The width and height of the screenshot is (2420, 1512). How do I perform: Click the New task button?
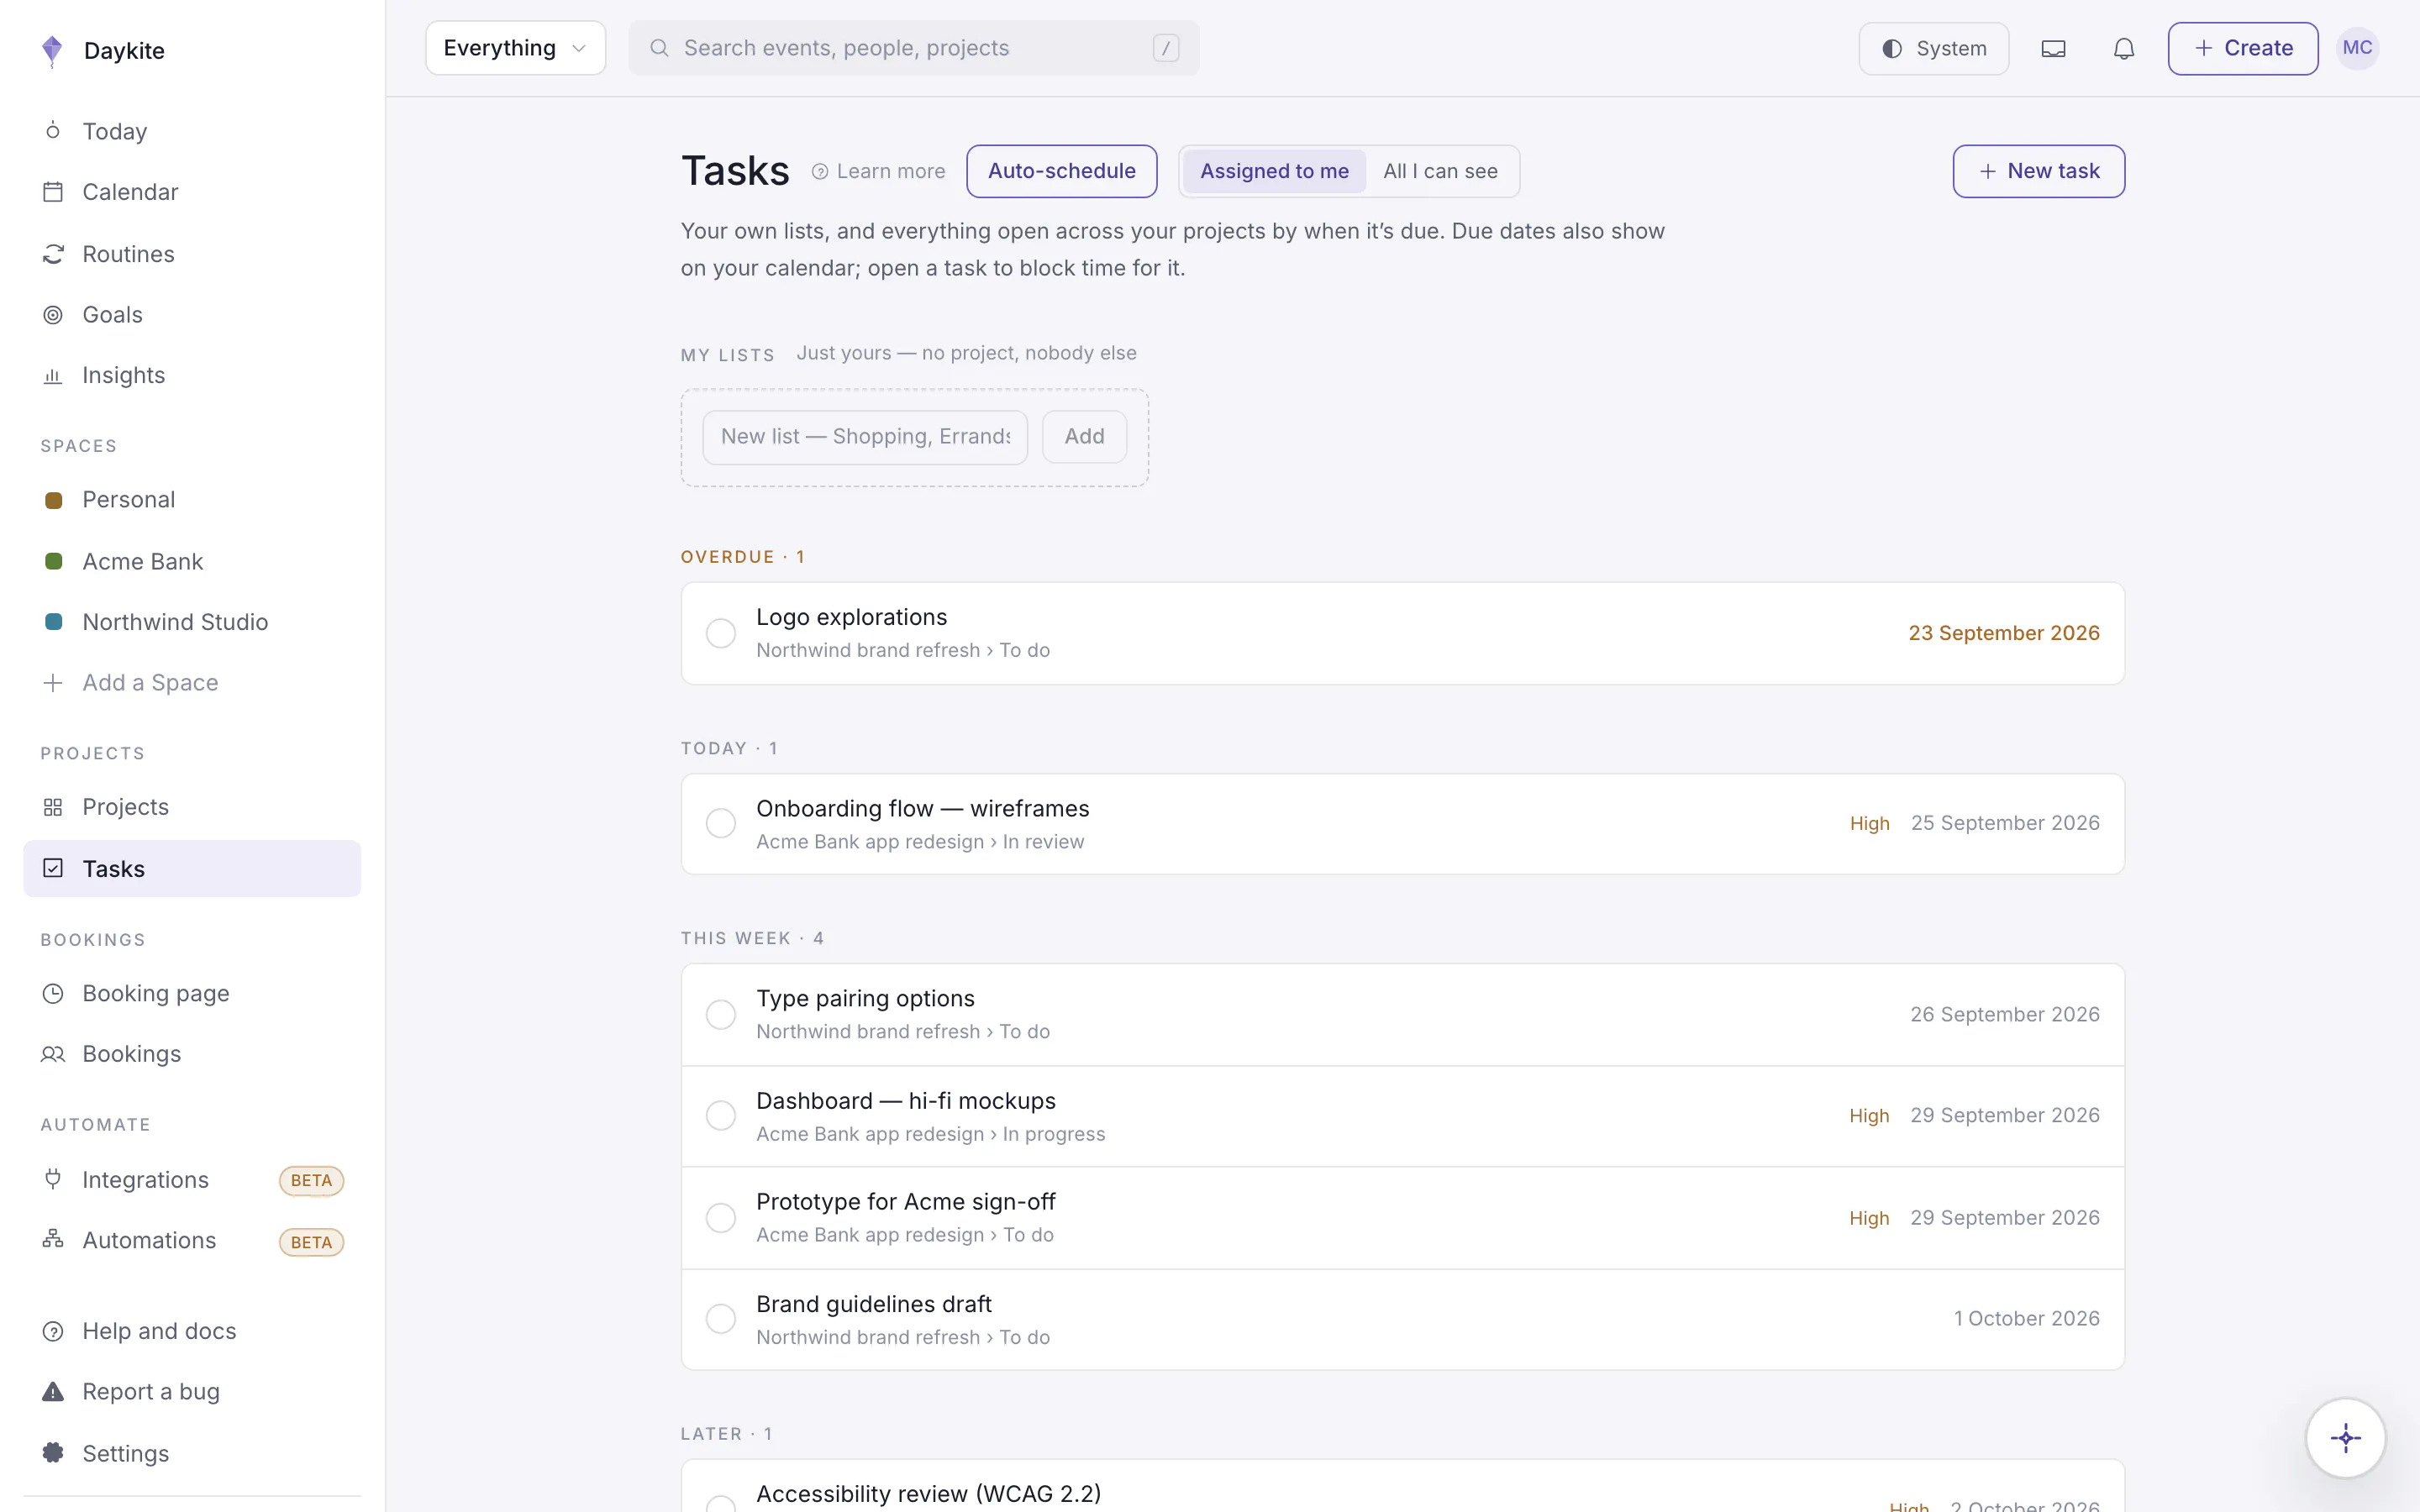click(2038, 171)
